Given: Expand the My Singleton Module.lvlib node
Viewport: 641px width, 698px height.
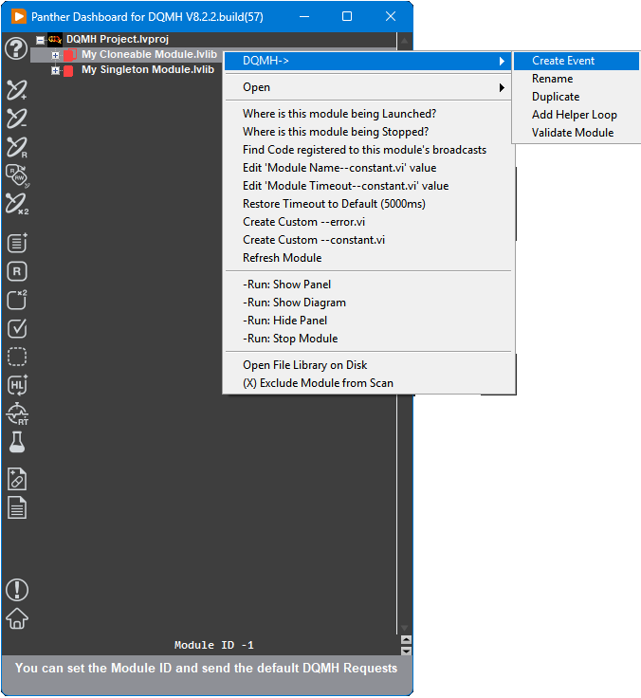Looking at the screenshot, I should coord(55,70).
